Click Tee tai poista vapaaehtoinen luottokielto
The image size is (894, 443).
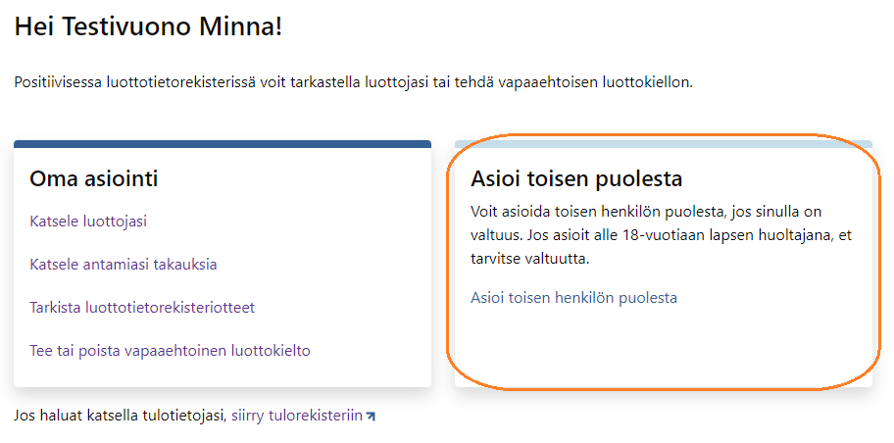click(x=171, y=350)
